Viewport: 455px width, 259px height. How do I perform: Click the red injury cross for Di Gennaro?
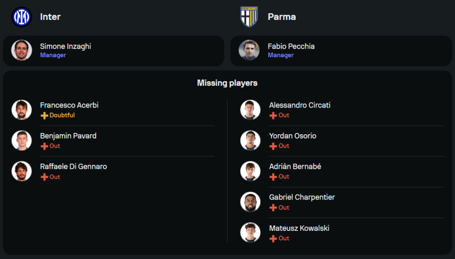click(x=44, y=177)
